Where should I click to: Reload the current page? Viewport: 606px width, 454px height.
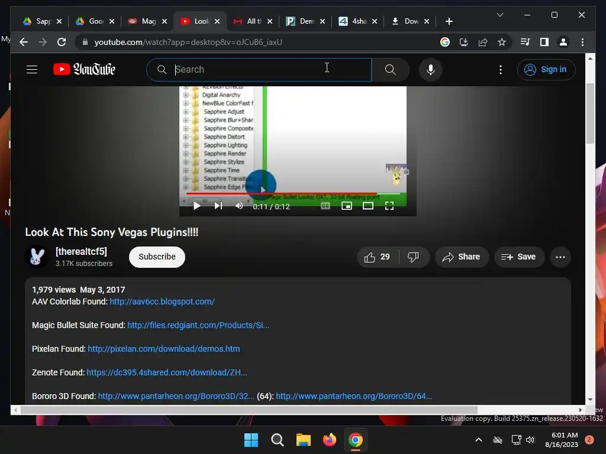(x=62, y=42)
